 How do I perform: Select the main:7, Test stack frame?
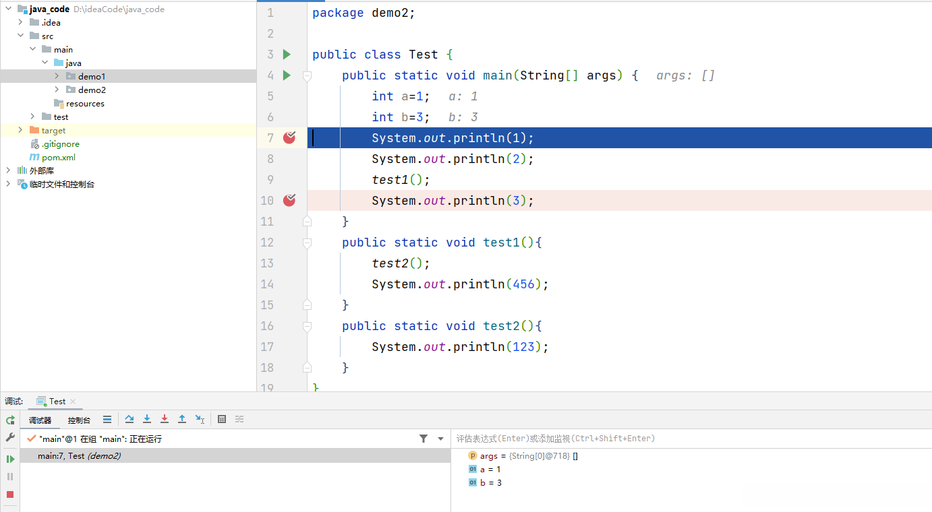click(79, 456)
